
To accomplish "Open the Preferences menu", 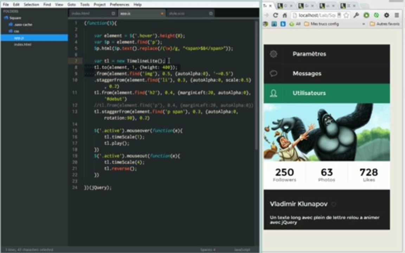I will point(119,4).
